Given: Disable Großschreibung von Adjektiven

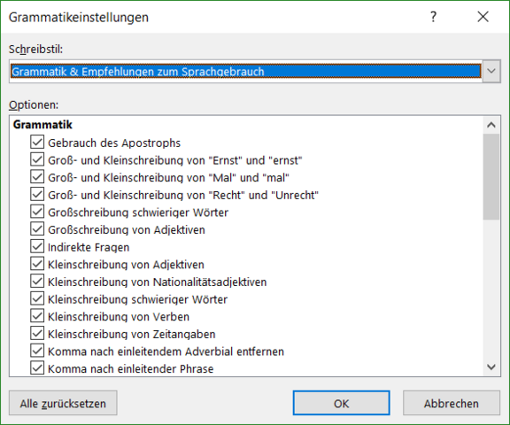Looking at the screenshot, I should 37,229.
